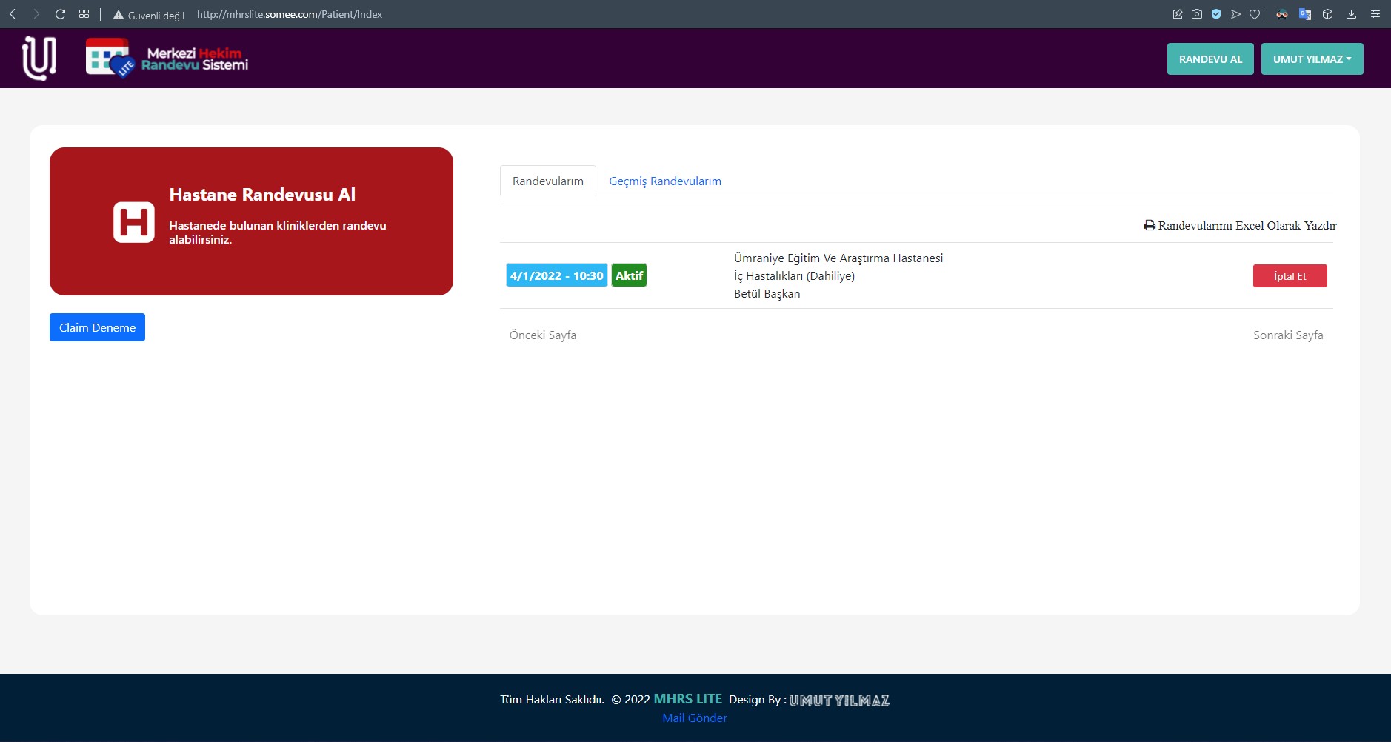Open the browser Easy Setup sliders icon
This screenshot has width=1391, height=742.
click(1375, 14)
